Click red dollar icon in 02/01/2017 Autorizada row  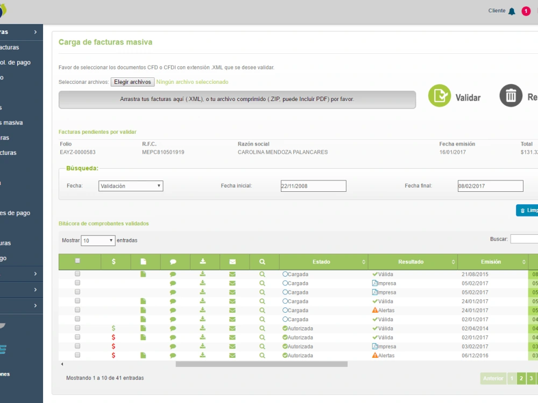(x=114, y=337)
